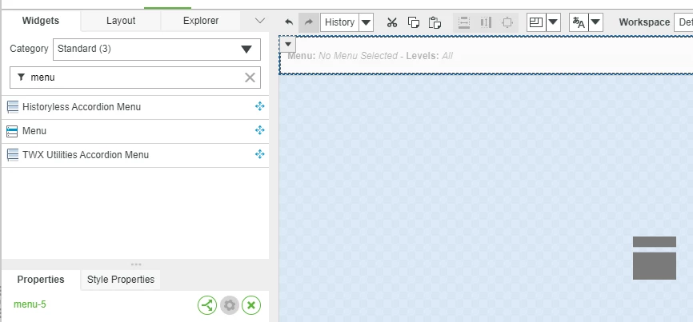693x322 pixels.
Task: Click the Paste clipboard icon
Action: click(x=435, y=22)
